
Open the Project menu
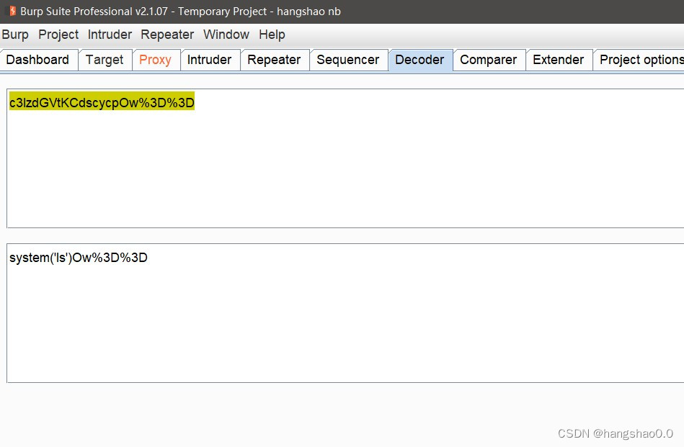58,35
